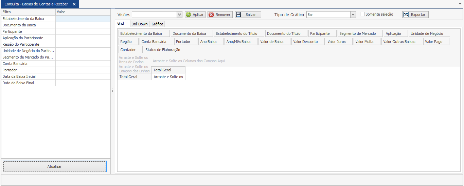The height and width of the screenshot is (186, 464).
Task: Click the vertical splitter handle between panels
Action: tap(113, 91)
